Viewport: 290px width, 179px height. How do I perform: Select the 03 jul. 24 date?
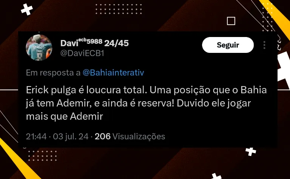click(x=71, y=136)
